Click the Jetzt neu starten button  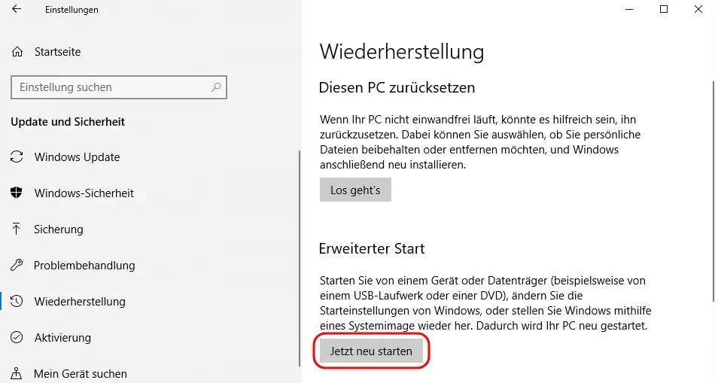(x=371, y=351)
